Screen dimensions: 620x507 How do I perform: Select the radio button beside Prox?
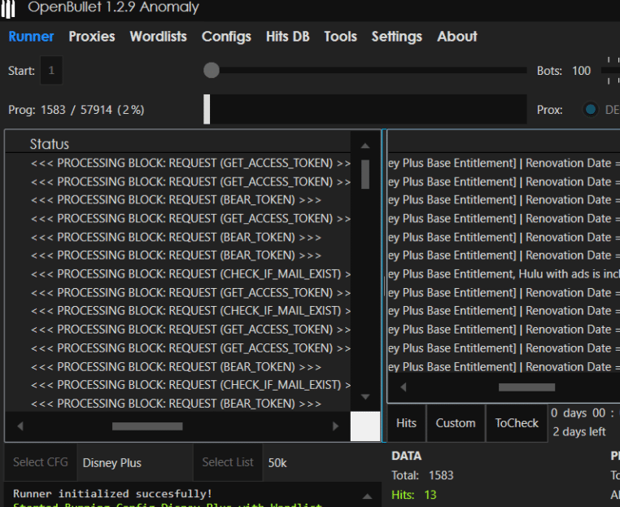[x=591, y=110]
